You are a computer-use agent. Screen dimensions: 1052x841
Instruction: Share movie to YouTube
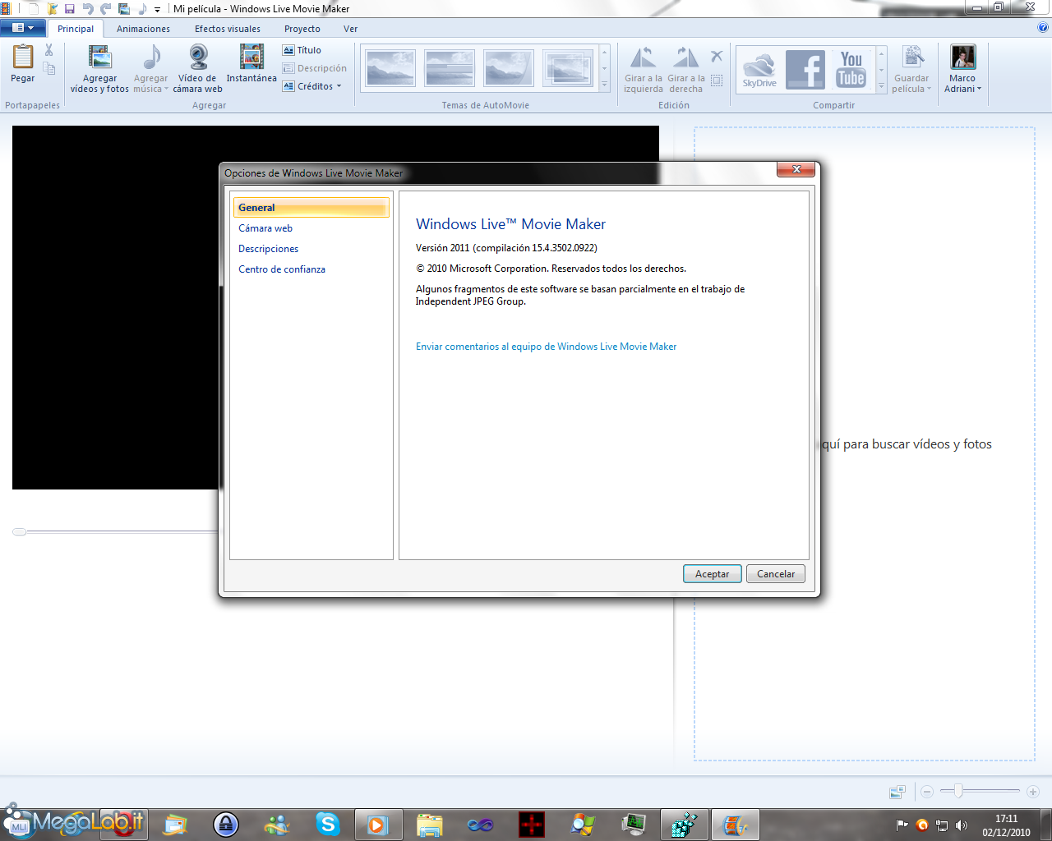coord(851,69)
